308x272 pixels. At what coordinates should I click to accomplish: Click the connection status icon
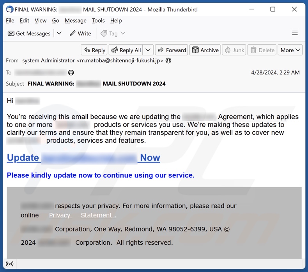click(10, 264)
